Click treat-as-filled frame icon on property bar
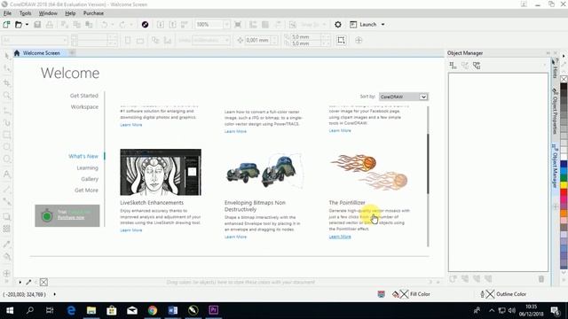Screen dimensions: 568x319 coord(341,40)
